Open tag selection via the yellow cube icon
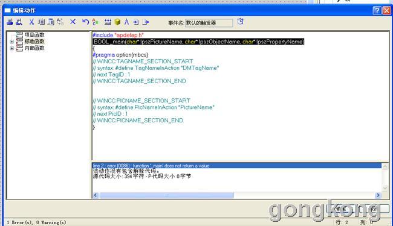 click(x=117, y=22)
